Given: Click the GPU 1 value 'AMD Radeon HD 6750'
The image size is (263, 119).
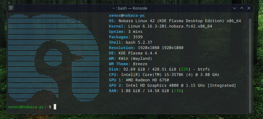Looking at the screenshot, I should coord(147,80).
